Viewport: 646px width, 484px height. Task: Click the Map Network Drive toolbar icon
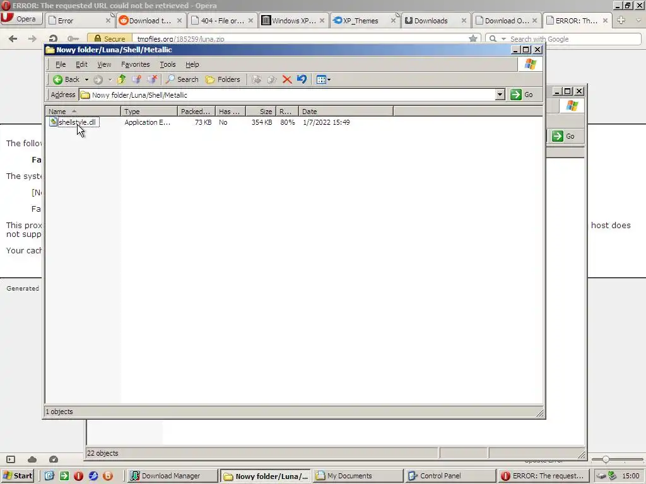pyautogui.click(x=136, y=79)
